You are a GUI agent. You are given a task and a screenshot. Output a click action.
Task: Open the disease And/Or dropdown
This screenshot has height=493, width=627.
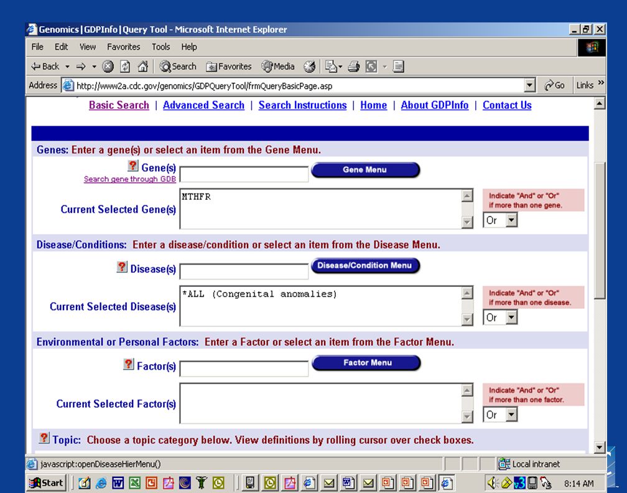pos(500,317)
